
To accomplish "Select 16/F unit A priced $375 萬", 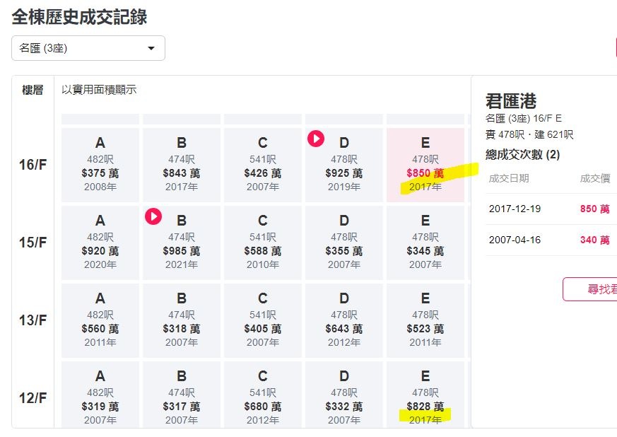I will 100,165.
